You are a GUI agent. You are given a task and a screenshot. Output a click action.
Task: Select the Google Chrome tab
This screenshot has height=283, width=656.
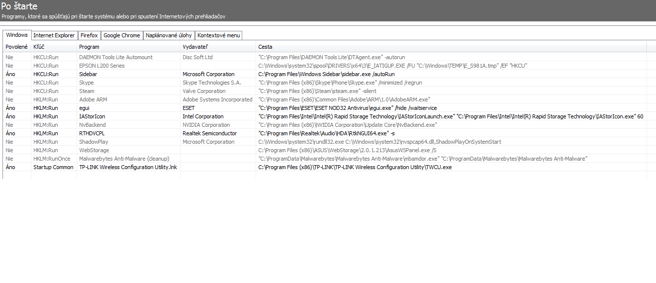coord(122,35)
